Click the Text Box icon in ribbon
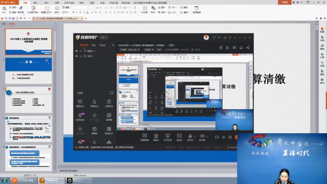Screen dimensions: 327x184 pyautogui.click(x=145, y=8)
